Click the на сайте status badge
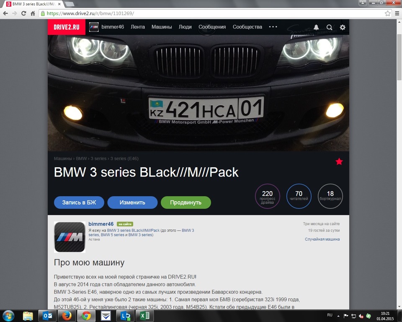Viewport: 402px width, 322px height. tap(125, 224)
